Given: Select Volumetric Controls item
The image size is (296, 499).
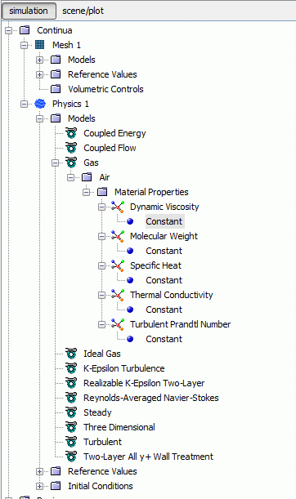Looking at the screenshot, I should 105,89.
